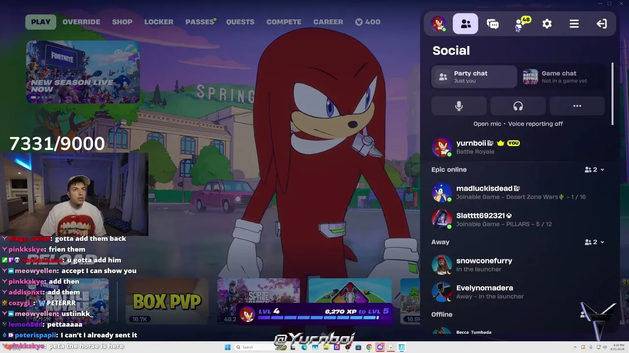Open the LOCKER tab

[x=159, y=22]
